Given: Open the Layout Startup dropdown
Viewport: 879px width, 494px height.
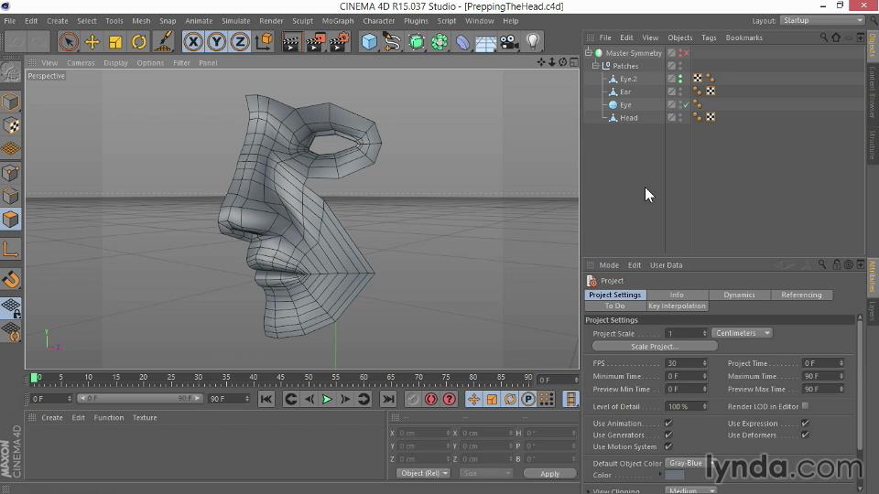Looking at the screenshot, I should click(x=822, y=20).
